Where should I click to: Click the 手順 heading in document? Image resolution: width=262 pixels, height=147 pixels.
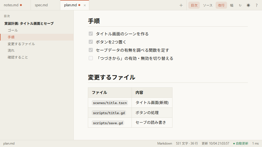[x=94, y=21]
